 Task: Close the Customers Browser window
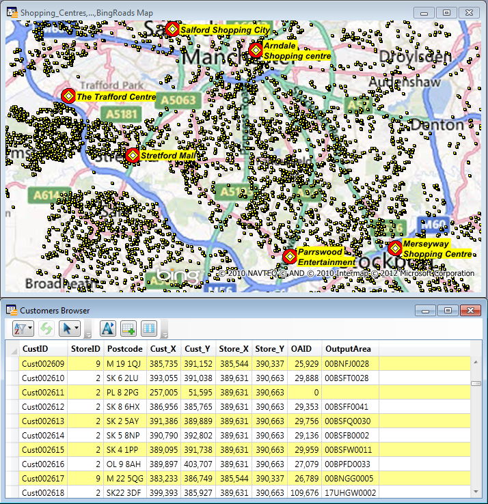click(470, 311)
